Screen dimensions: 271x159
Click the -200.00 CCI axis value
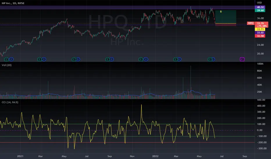262,142
